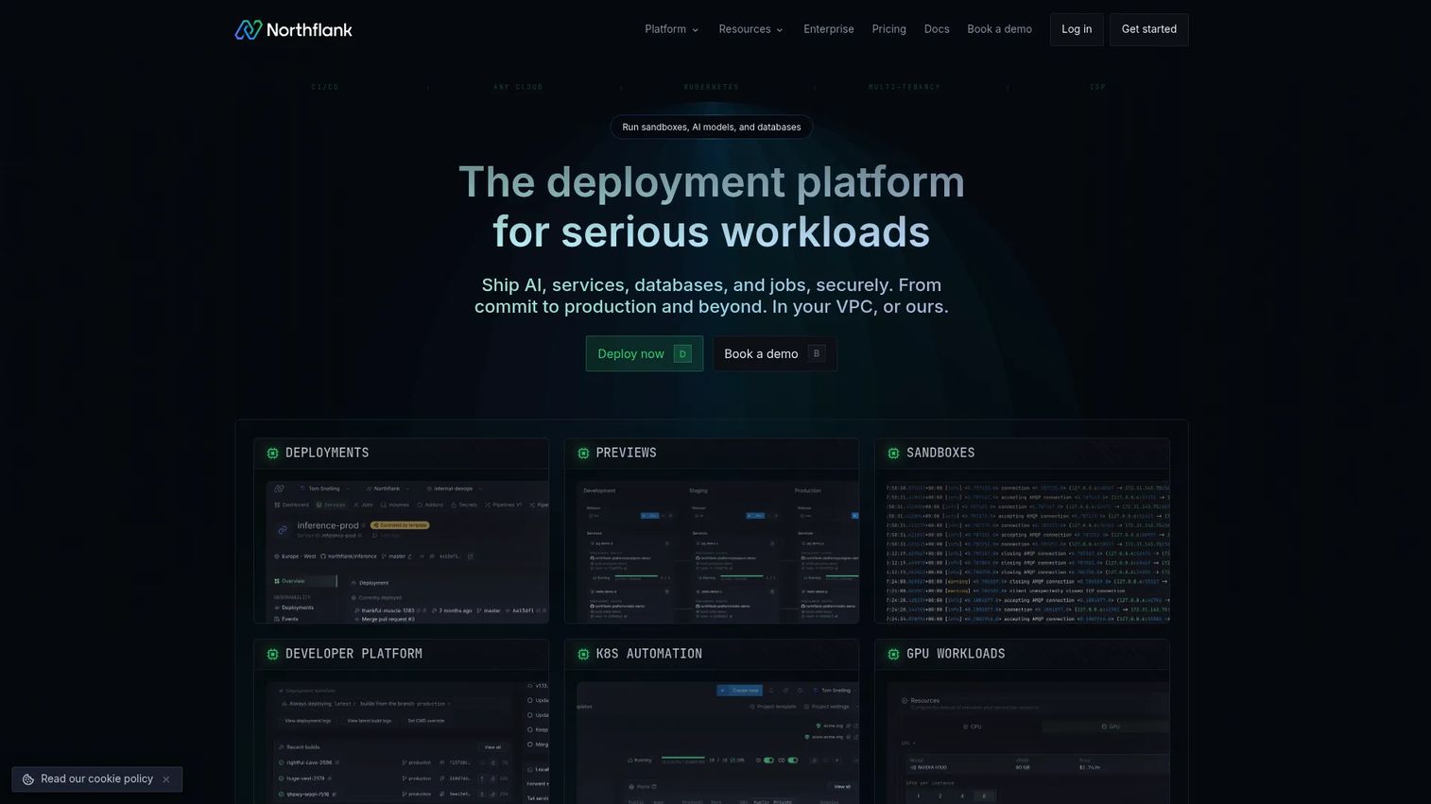
Task: Click the 'ANY CLOUD' label above the hero
Action: (518, 87)
